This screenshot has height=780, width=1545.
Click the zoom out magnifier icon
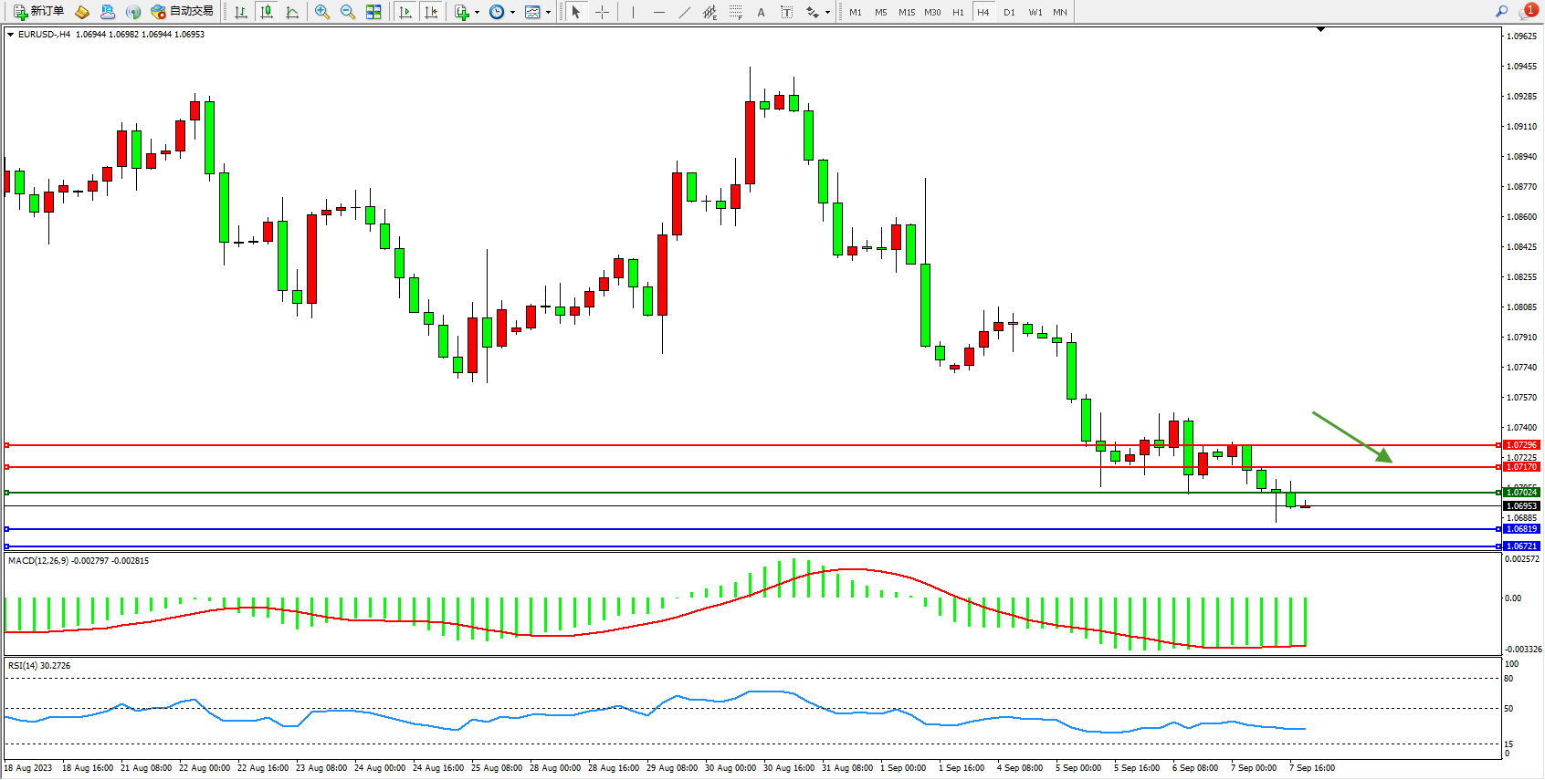(x=348, y=12)
